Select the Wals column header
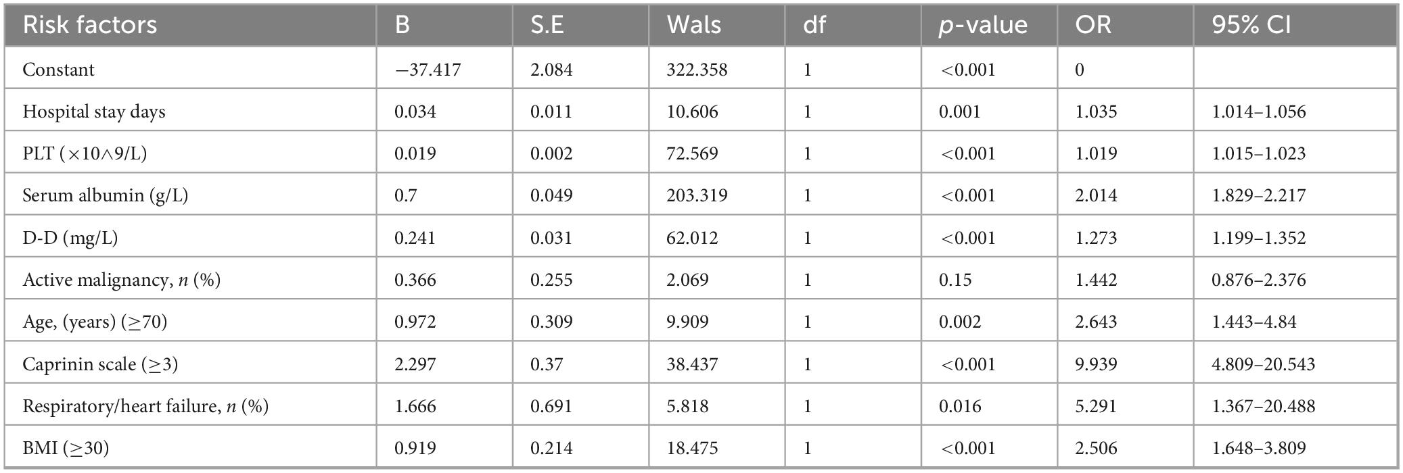 (x=693, y=25)
